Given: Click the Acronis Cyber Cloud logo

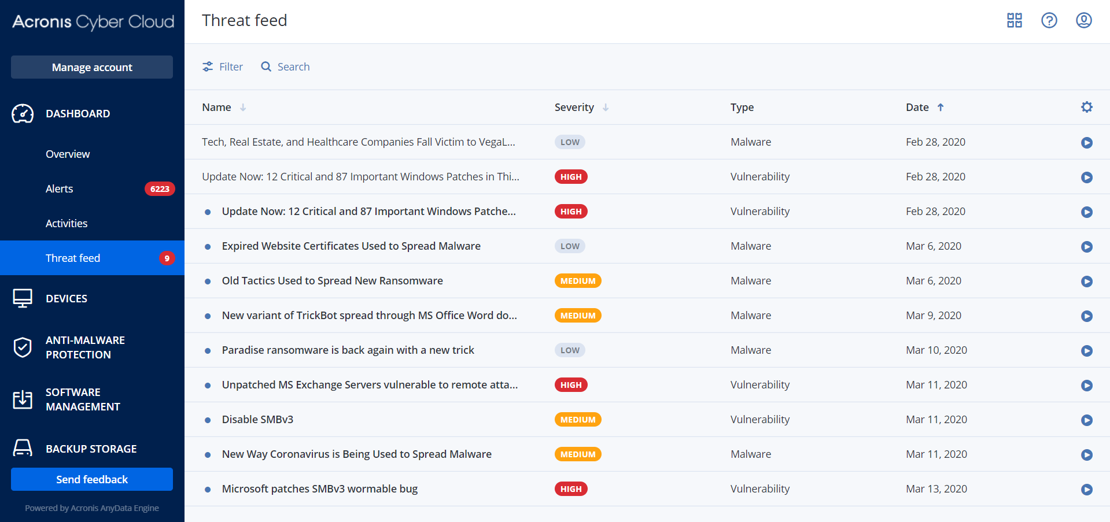Looking at the screenshot, I should (x=93, y=22).
